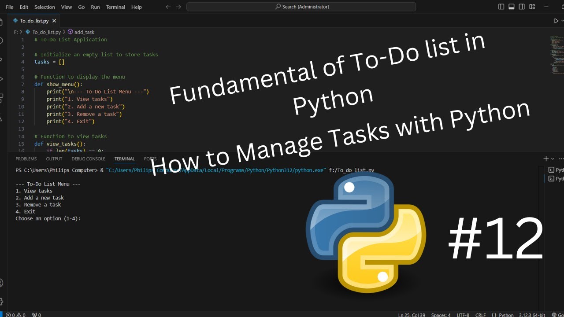
Task: Switch to the OUTPUT panel tab
Action: click(54, 159)
